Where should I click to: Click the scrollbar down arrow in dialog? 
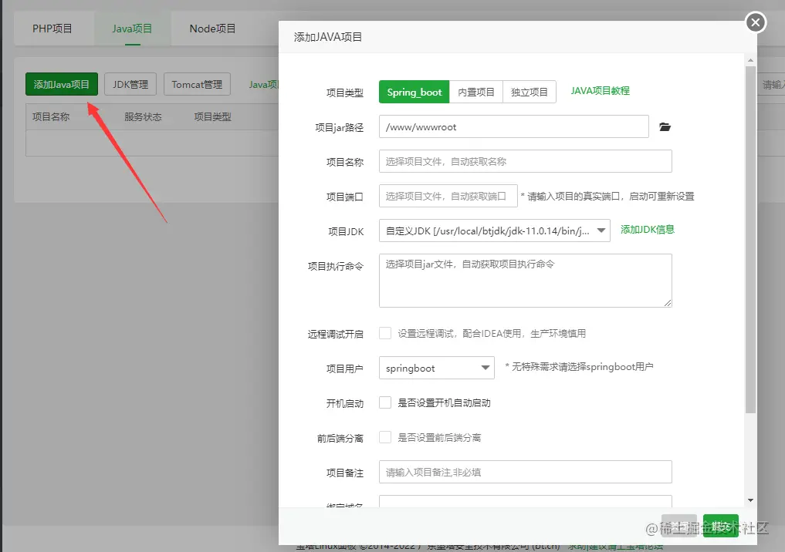click(750, 500)
